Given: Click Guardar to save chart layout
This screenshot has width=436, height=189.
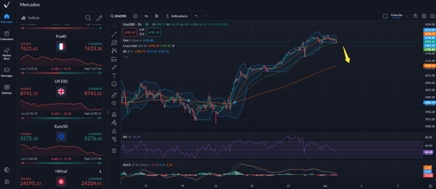Looking at the screenshot, I should pyautogui.click(x=396, y=16).
